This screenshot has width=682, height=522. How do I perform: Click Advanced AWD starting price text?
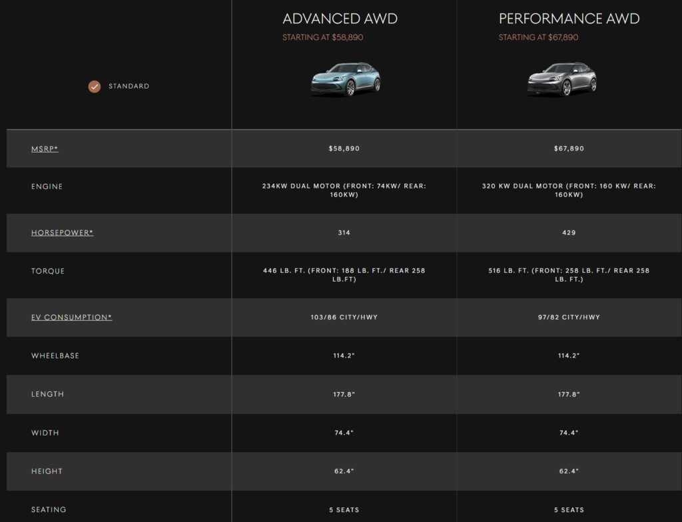click(322, 38)
